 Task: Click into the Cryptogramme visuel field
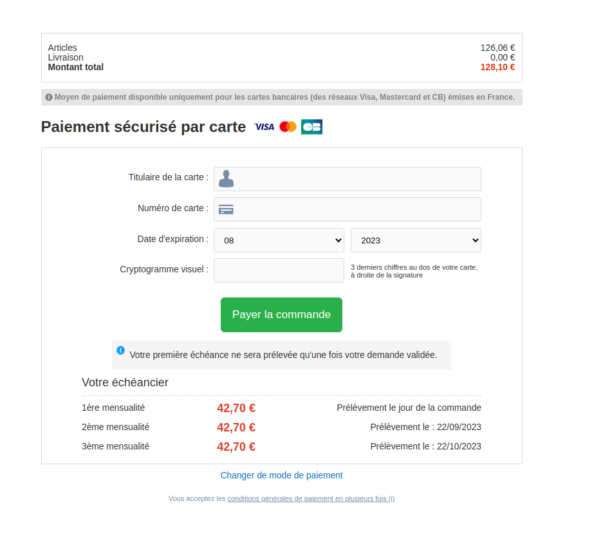pyautogui.click(x=279, y=270)
